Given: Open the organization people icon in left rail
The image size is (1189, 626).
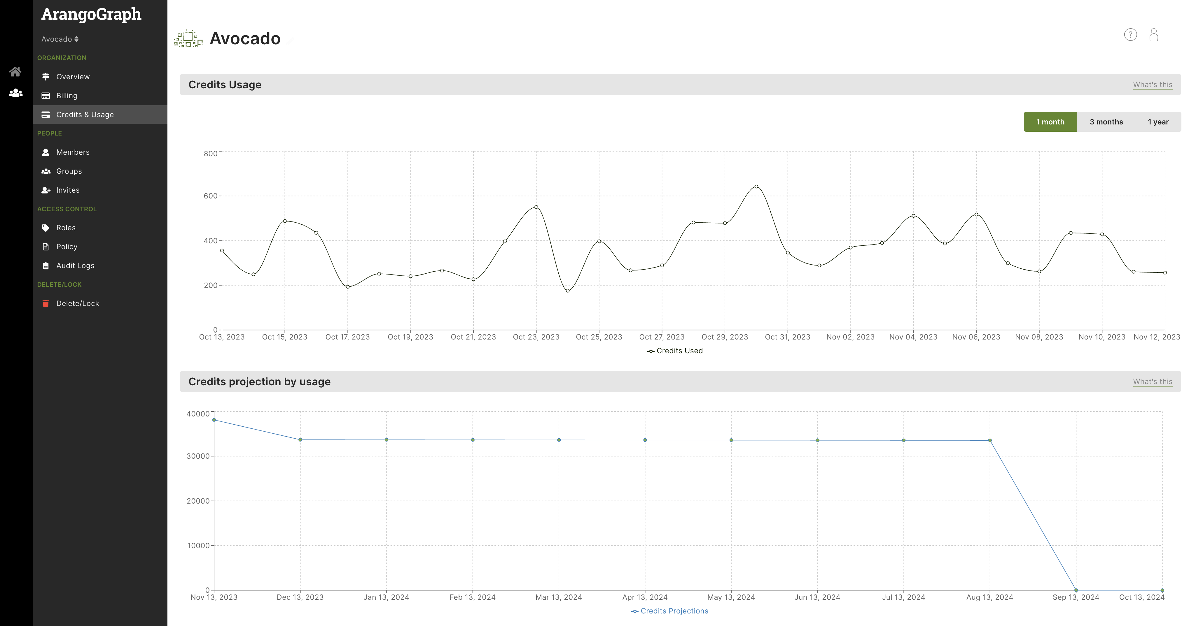Looking at the screenshot, I should [x=15, y=93].
